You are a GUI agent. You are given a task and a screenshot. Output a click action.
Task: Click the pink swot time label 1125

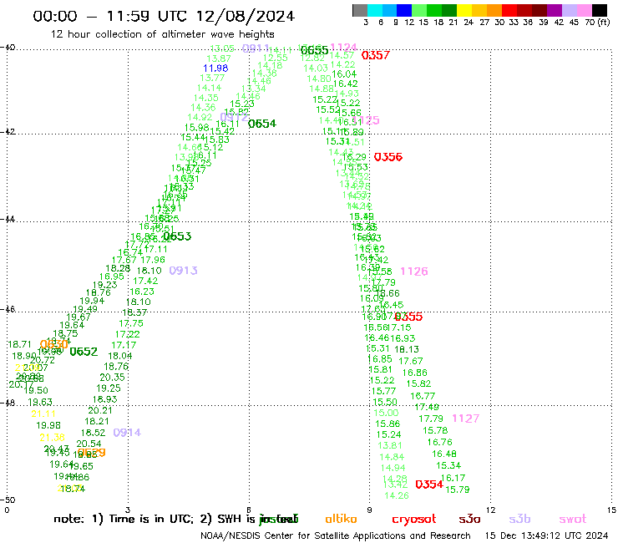click(367, 120)
